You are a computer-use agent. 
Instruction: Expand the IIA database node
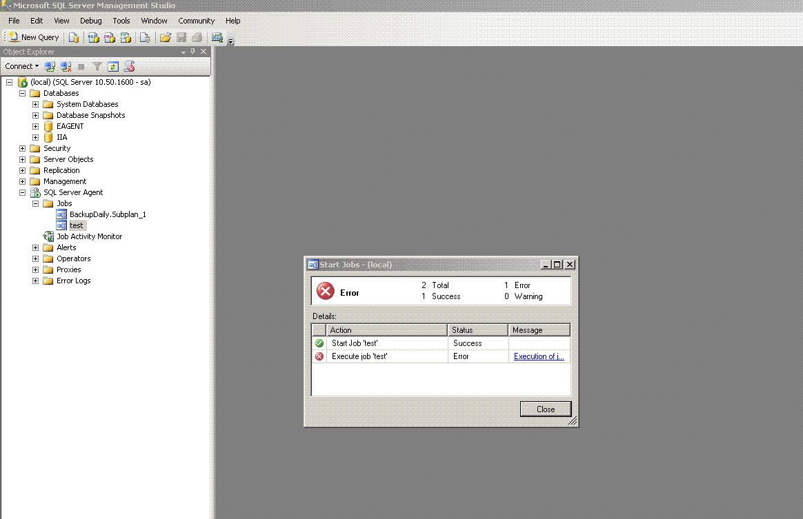(36, 137)
